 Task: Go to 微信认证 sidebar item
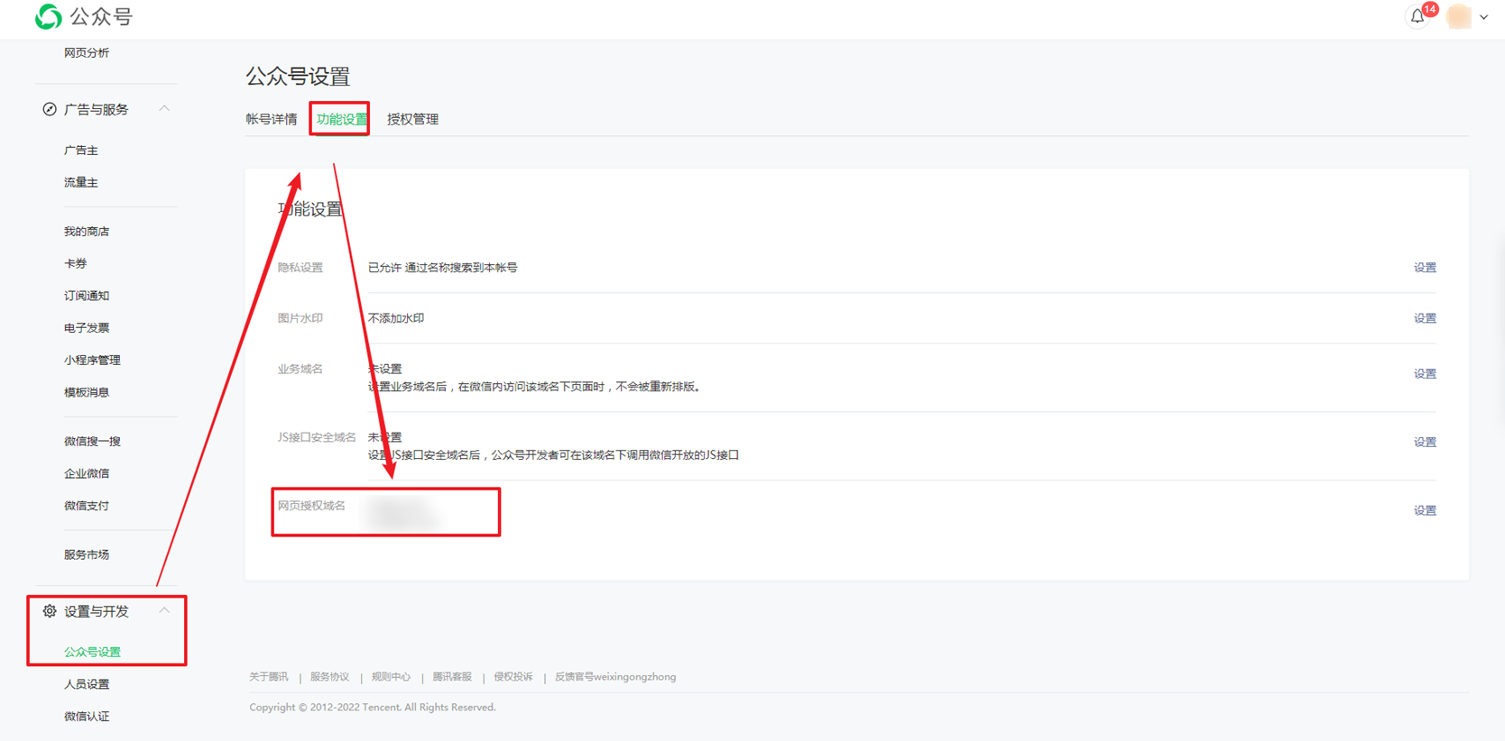[87, 717]
